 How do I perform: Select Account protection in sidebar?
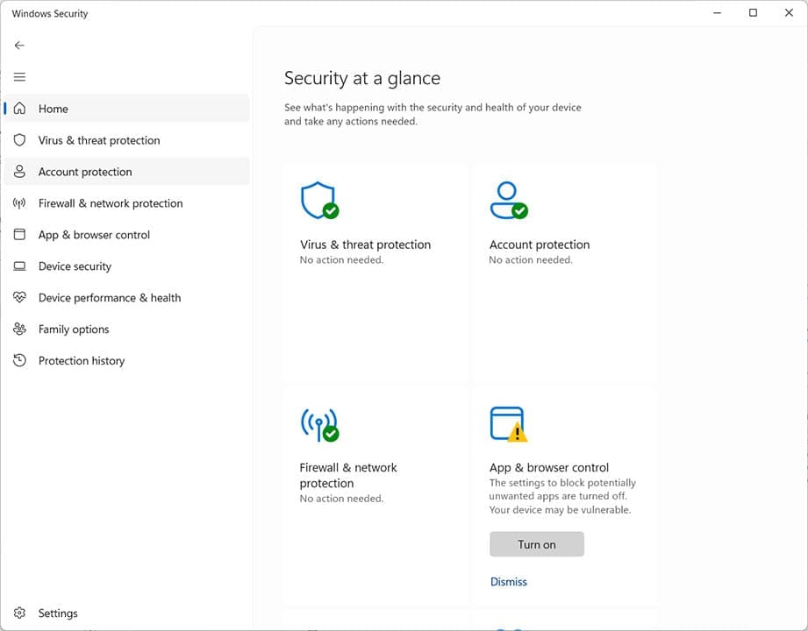(x=85, y=172)
